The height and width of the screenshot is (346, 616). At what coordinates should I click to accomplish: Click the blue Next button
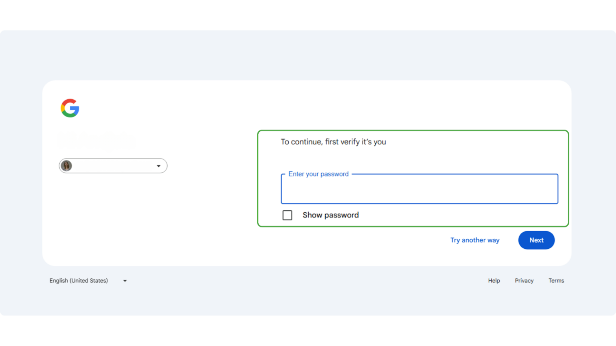536,240
